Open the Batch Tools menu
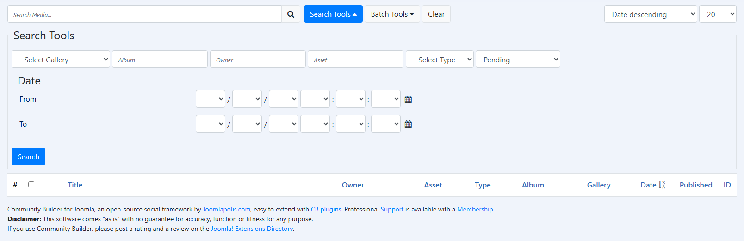 [392, 14]
